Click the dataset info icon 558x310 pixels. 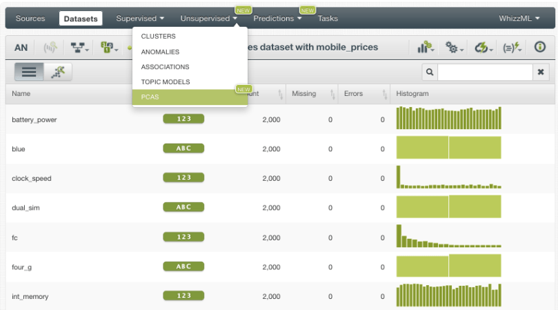(x=540, y=48)
